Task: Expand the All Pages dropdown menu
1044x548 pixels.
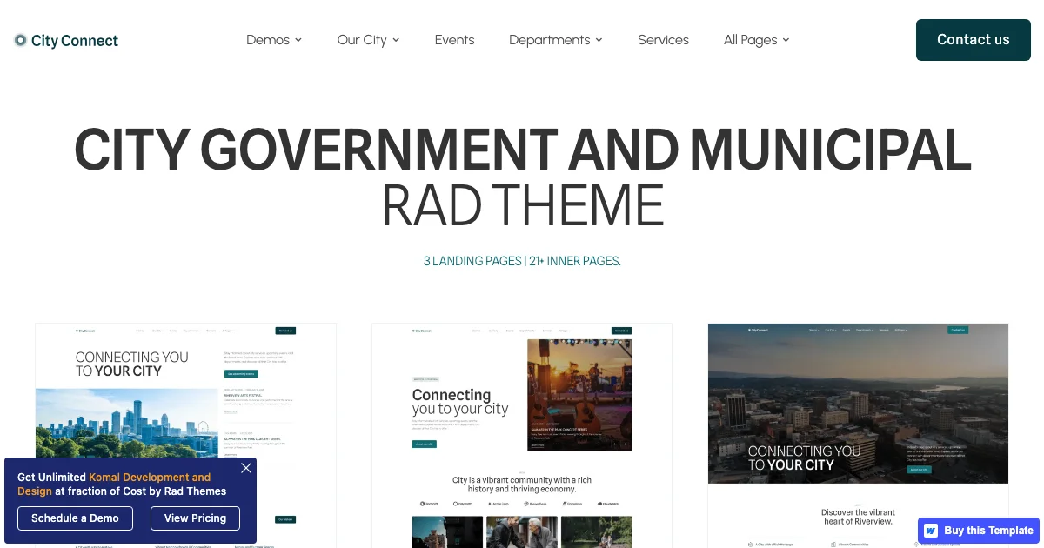Action: pos(757,40)
